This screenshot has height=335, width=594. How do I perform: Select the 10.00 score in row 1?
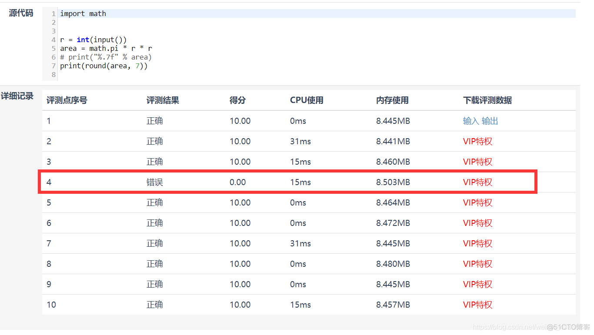(x=240, y=121)
